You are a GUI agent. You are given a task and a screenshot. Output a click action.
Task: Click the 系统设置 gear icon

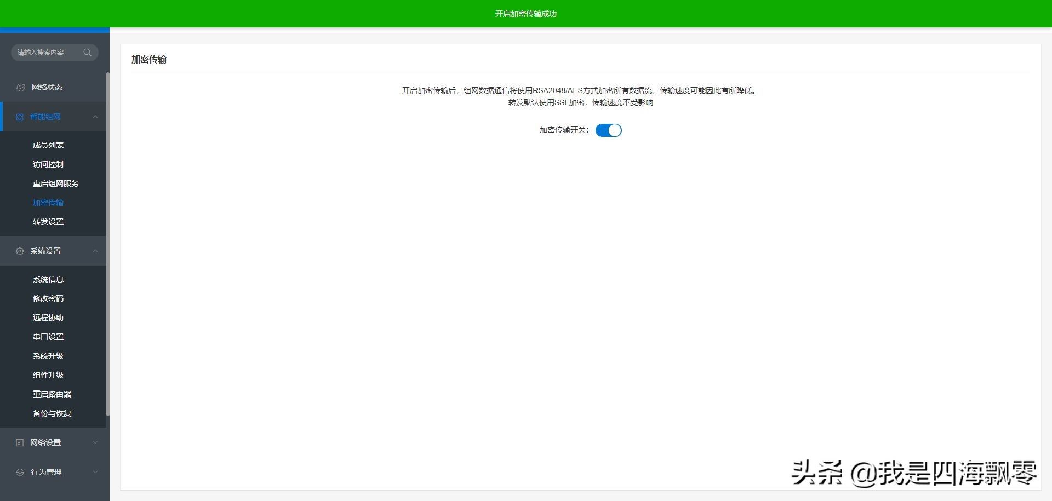pos(20,251)
